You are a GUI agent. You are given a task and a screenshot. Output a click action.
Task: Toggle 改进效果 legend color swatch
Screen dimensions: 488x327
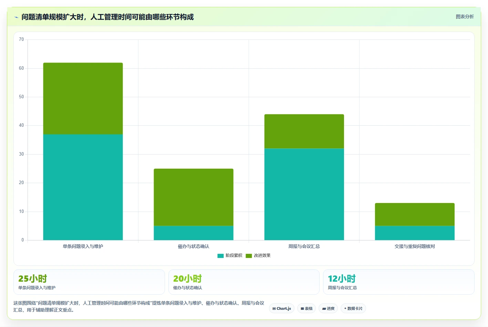(249, 256)
